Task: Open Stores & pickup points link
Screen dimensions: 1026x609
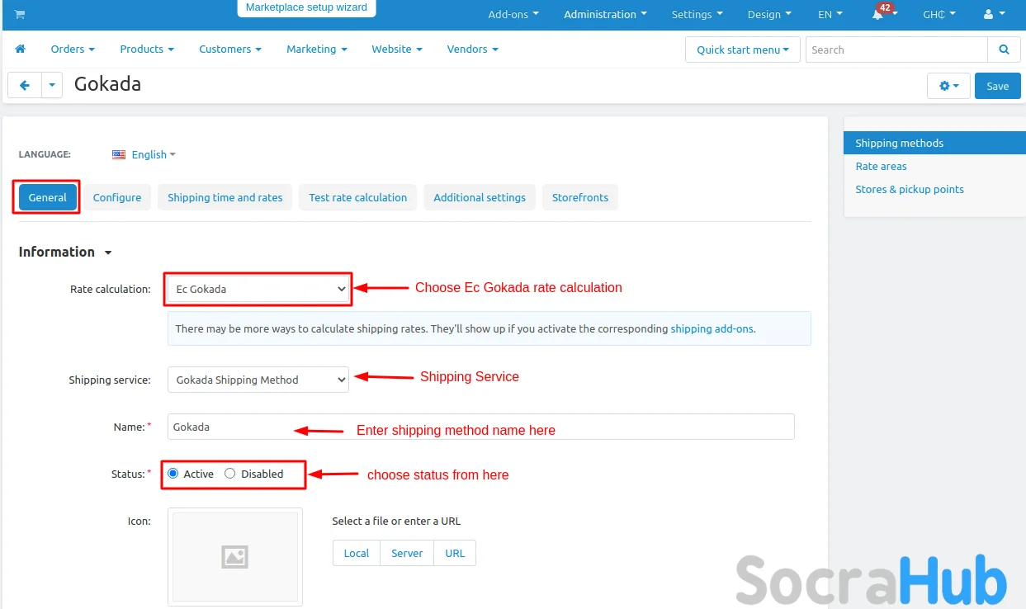Action: (x=910, y=189)
